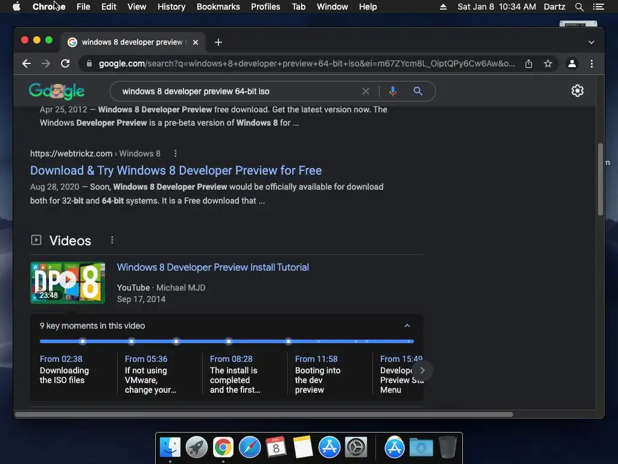
Task: Close the windows 8 developer preview tab
Action: click(196, 42)
